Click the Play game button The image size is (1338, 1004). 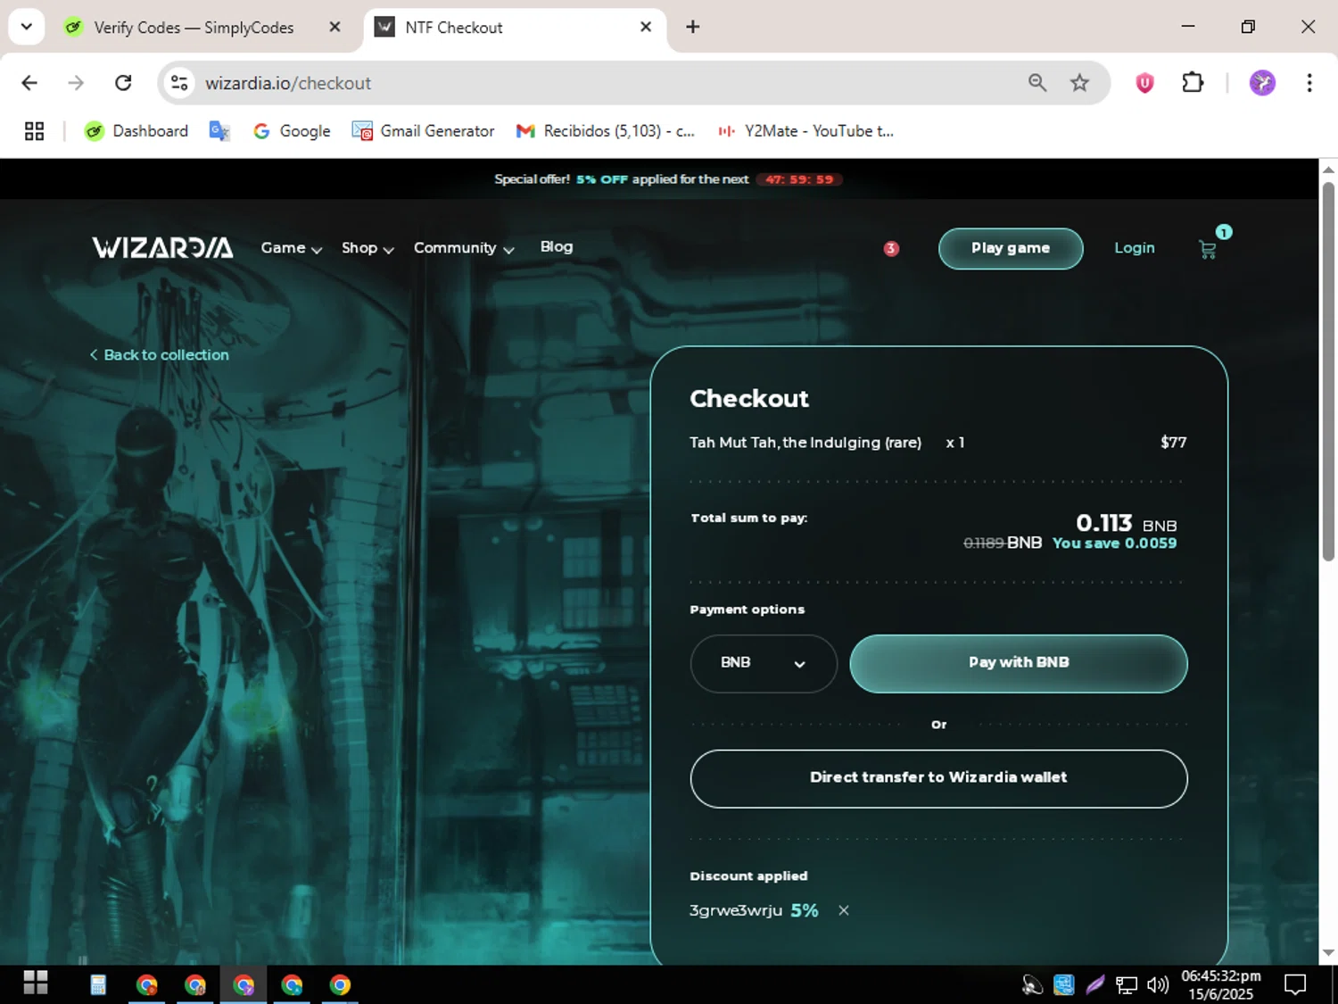(x=1011, y=248)
